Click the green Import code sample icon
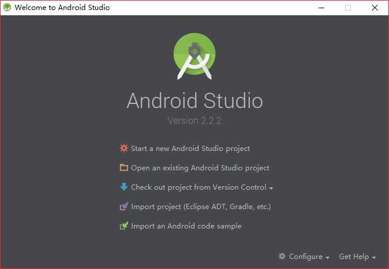 (124, 226)
